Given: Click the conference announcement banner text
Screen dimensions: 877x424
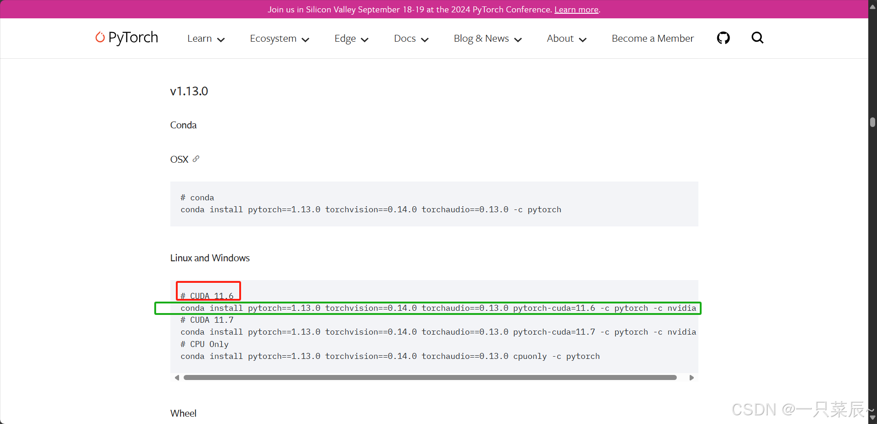Looking at the screenshot, I should [x=410, y=10].
